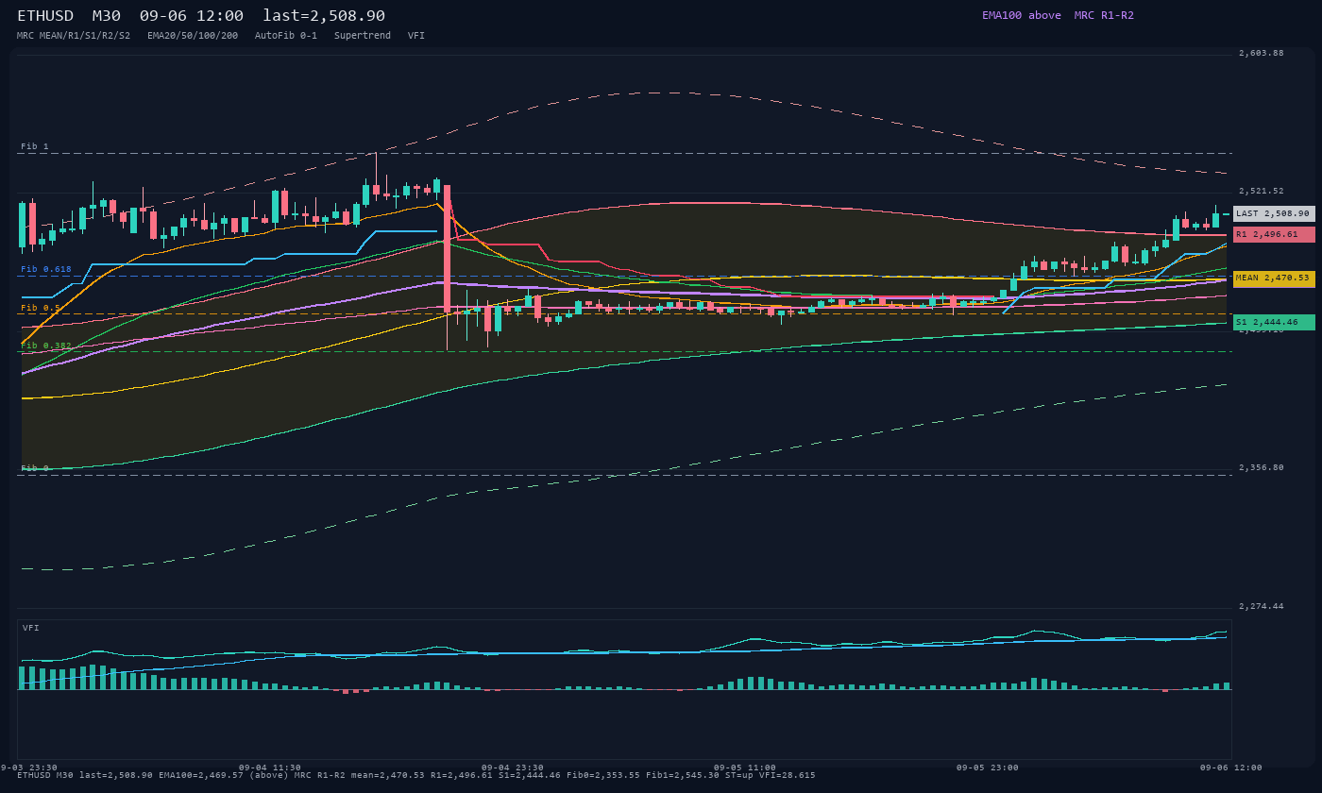The height and width of the screenshot is (793, 1322).
Task: Click the 09-05 11:00 time axis label
Action: click(x=745, y=768)
